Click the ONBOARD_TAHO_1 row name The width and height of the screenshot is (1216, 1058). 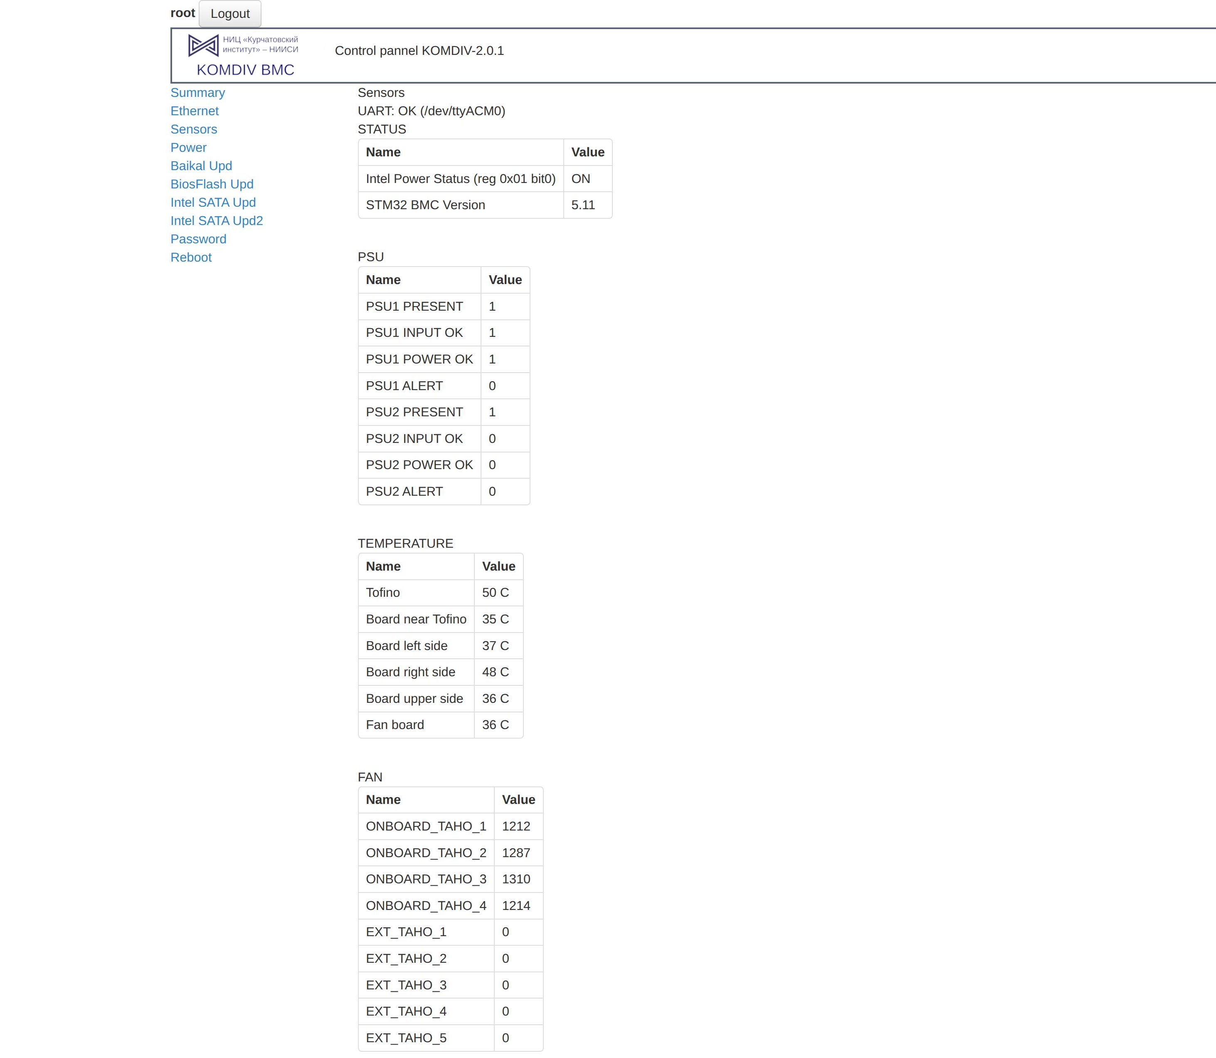tap(426, 827)
